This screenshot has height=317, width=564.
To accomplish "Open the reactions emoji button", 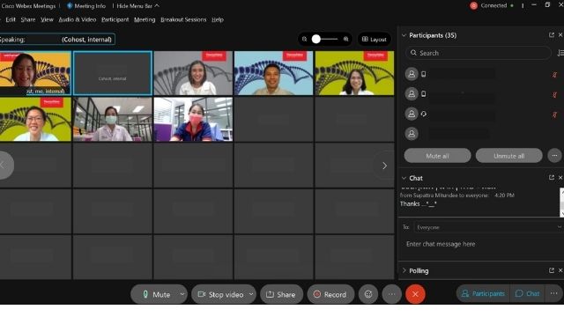I will pyautogui.click(x=368, y=294).
